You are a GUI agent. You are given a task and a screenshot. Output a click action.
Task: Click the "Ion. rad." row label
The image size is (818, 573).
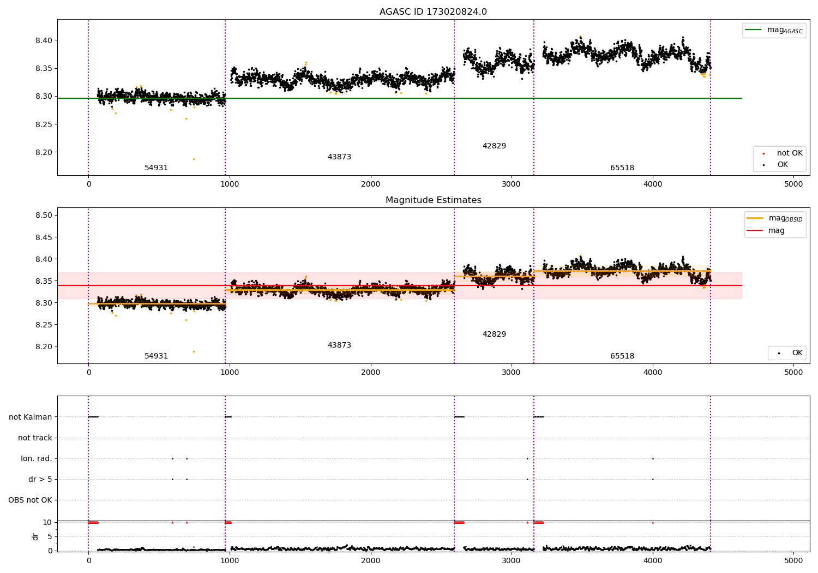(37, 458)
